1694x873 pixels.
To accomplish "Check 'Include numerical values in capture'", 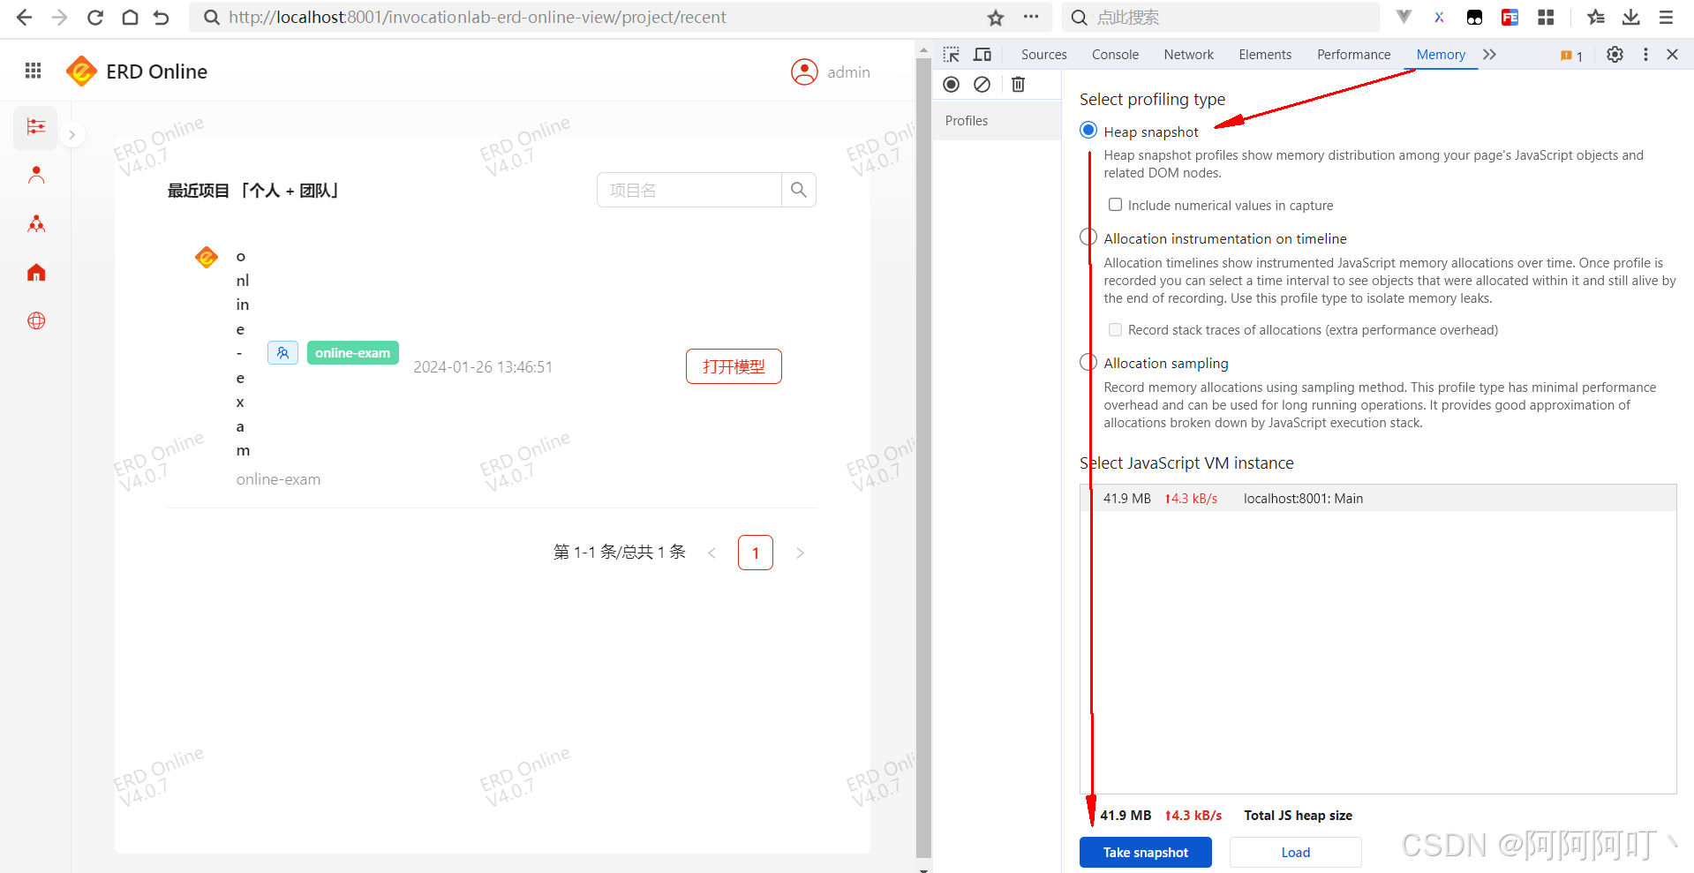I will click(x=1115, y=204).
